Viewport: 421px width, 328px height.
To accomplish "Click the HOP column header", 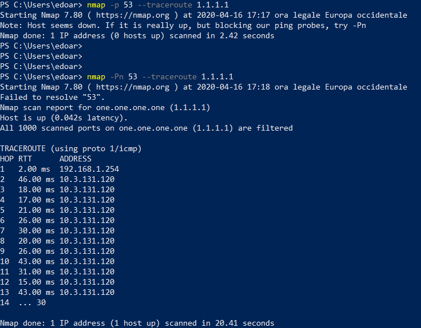I will (7, 159).
